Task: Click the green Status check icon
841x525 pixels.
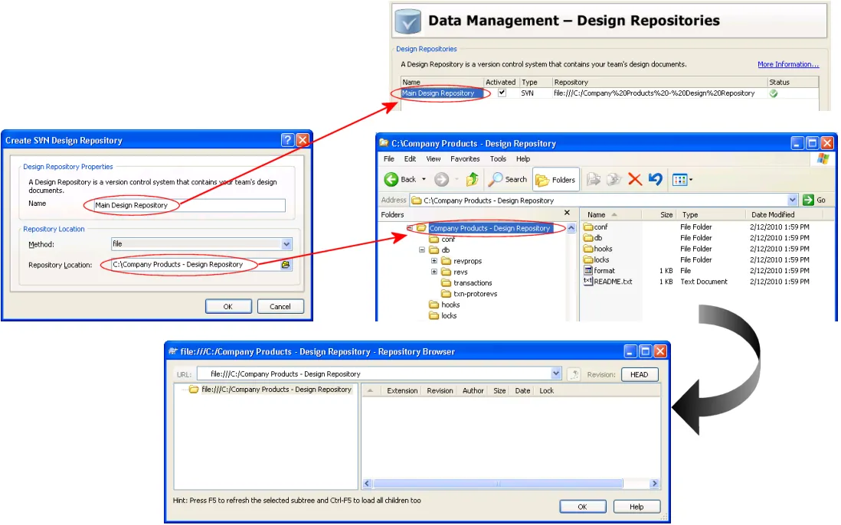Action: click(774, 93)
